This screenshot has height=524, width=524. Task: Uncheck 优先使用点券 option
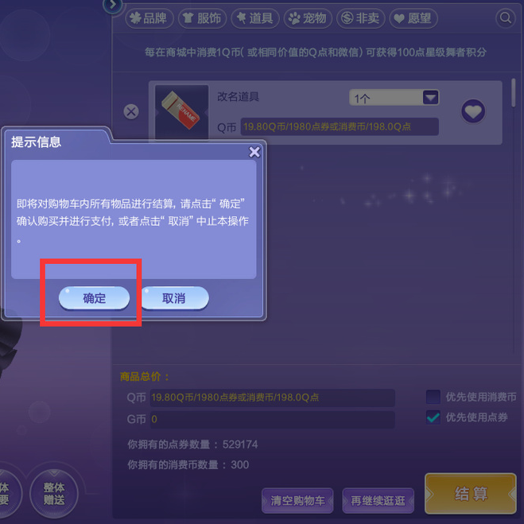click(433, 417)
